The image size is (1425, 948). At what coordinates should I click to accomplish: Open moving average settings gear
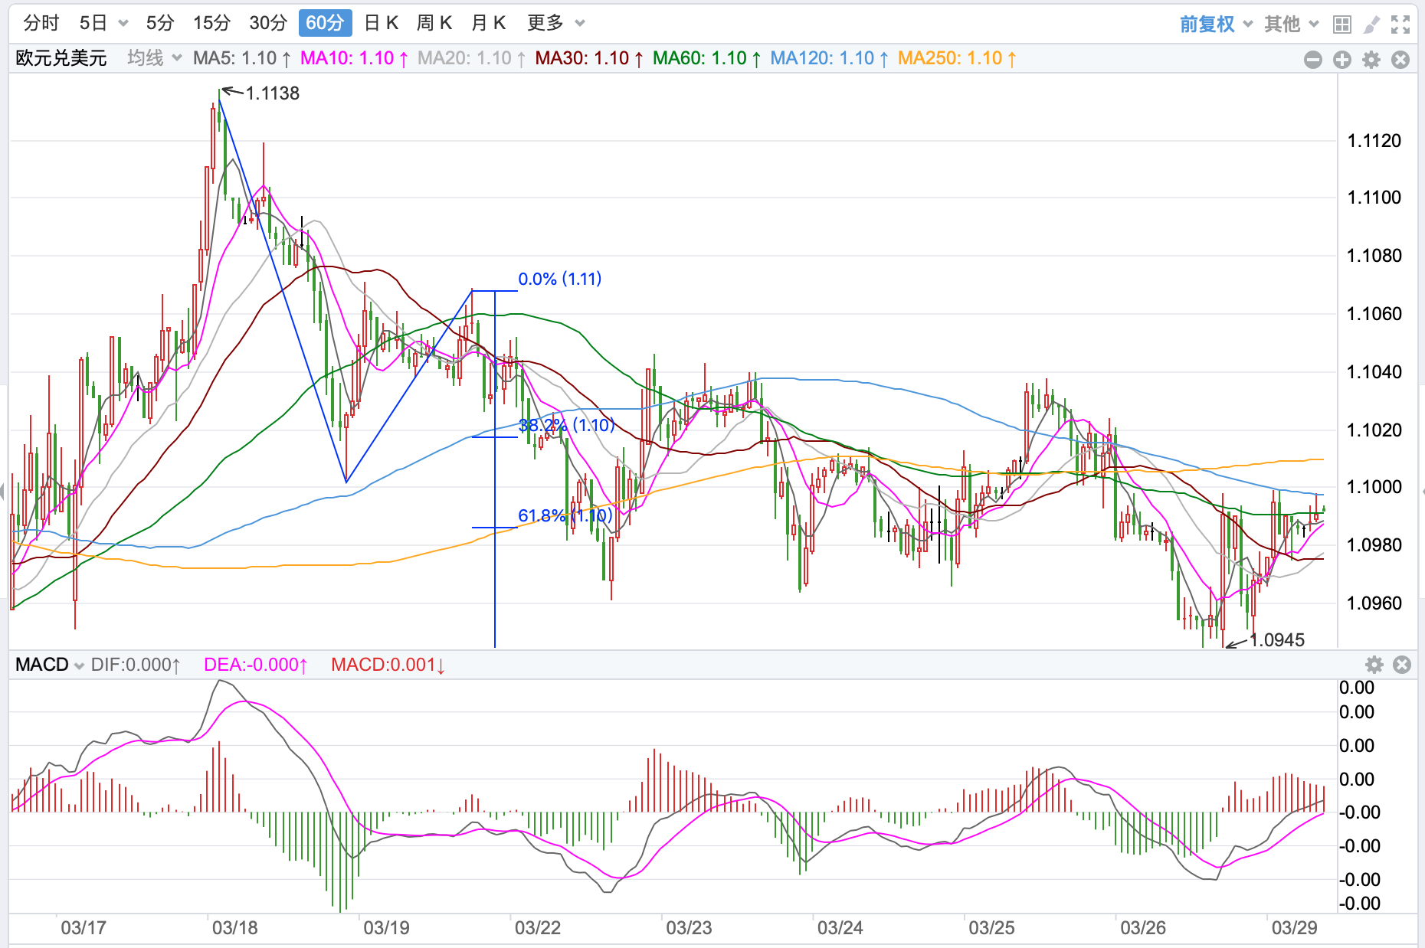pos(1371,60)
